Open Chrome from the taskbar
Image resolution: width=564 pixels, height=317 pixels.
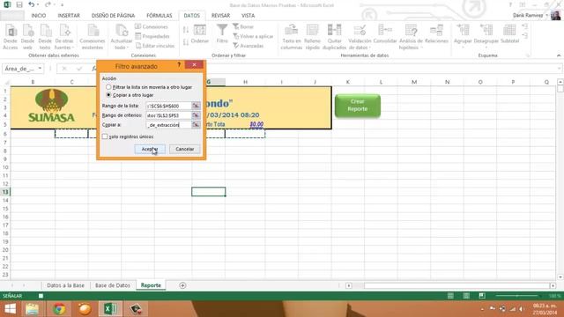[59, 309]
